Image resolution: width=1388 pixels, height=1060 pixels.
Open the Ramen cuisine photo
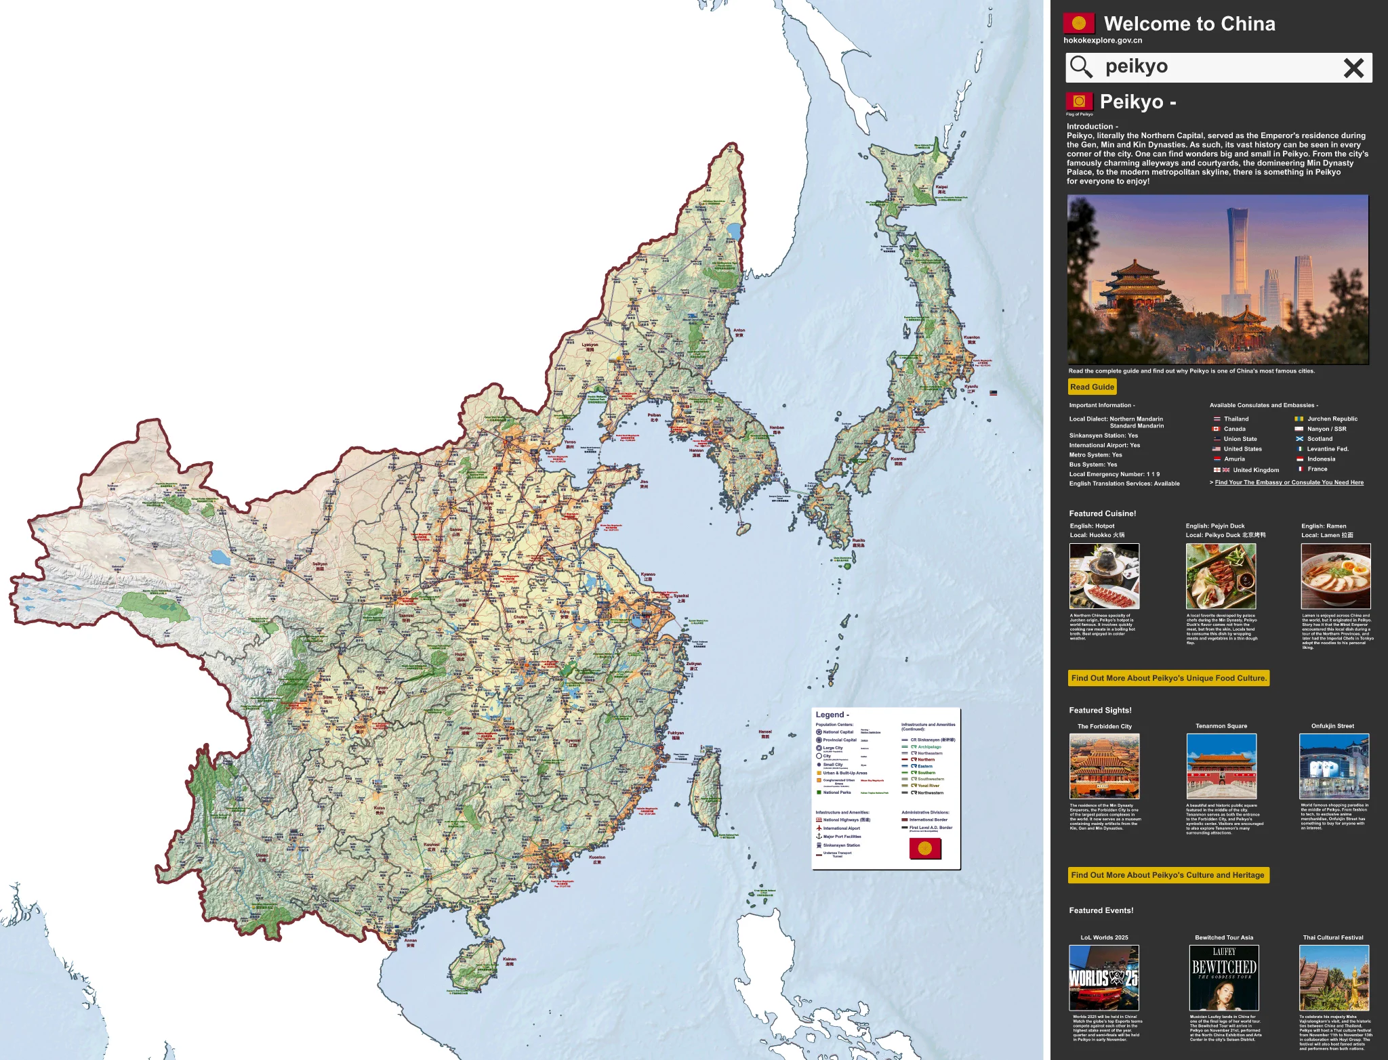point(1336,576)
